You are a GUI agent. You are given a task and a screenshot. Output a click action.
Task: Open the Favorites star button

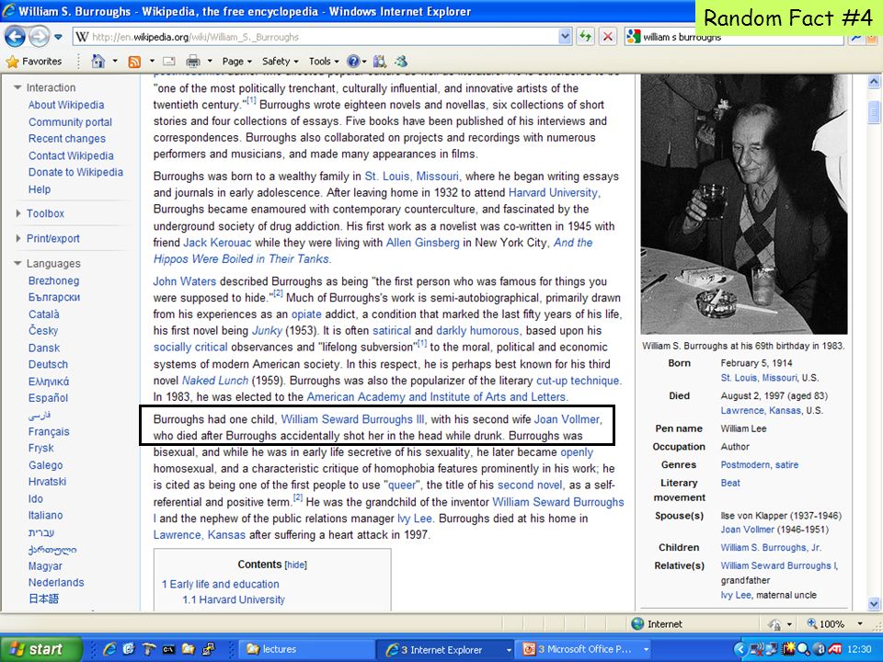pos(34,62)
